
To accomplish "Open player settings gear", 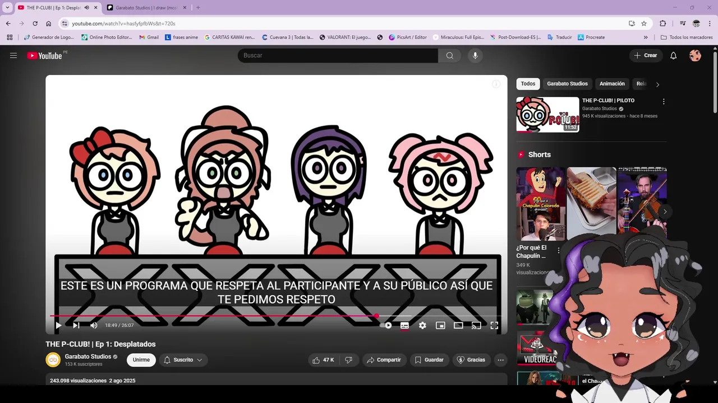I will tap(422, 325).
